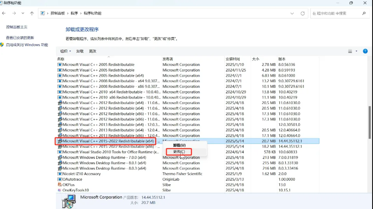Click icon of Visual C++ 2015-2022 (x64)

60,141
